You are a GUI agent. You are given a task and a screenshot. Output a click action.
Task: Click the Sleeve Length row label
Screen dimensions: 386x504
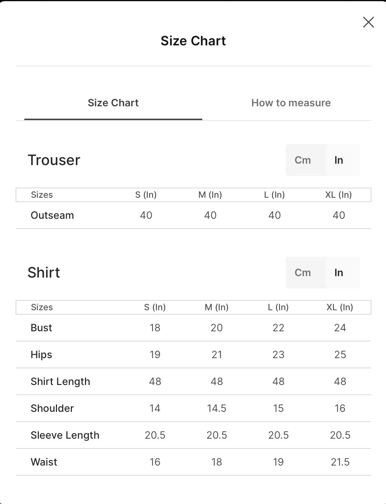(65, 435)
